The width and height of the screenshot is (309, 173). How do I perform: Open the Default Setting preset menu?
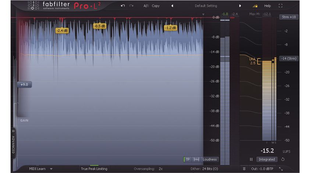click(206, 6)
